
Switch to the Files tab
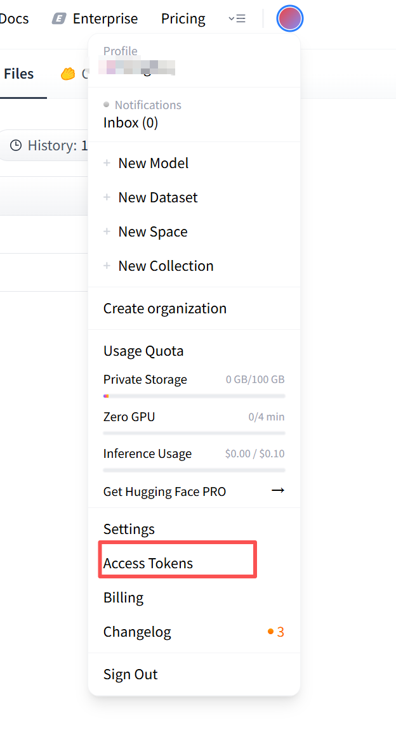click(x=19, y=74)
